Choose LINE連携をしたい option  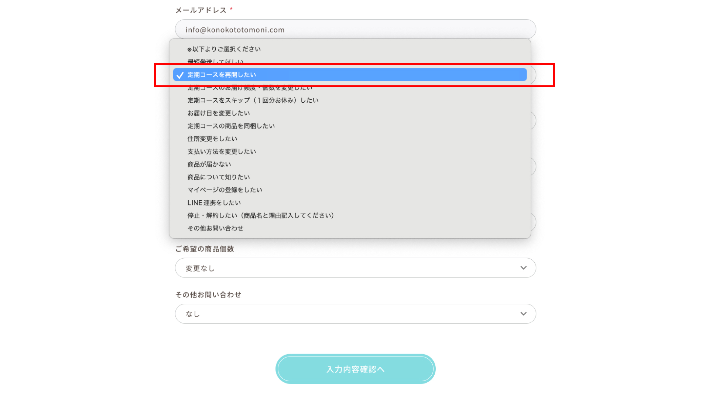coord(350,203)
